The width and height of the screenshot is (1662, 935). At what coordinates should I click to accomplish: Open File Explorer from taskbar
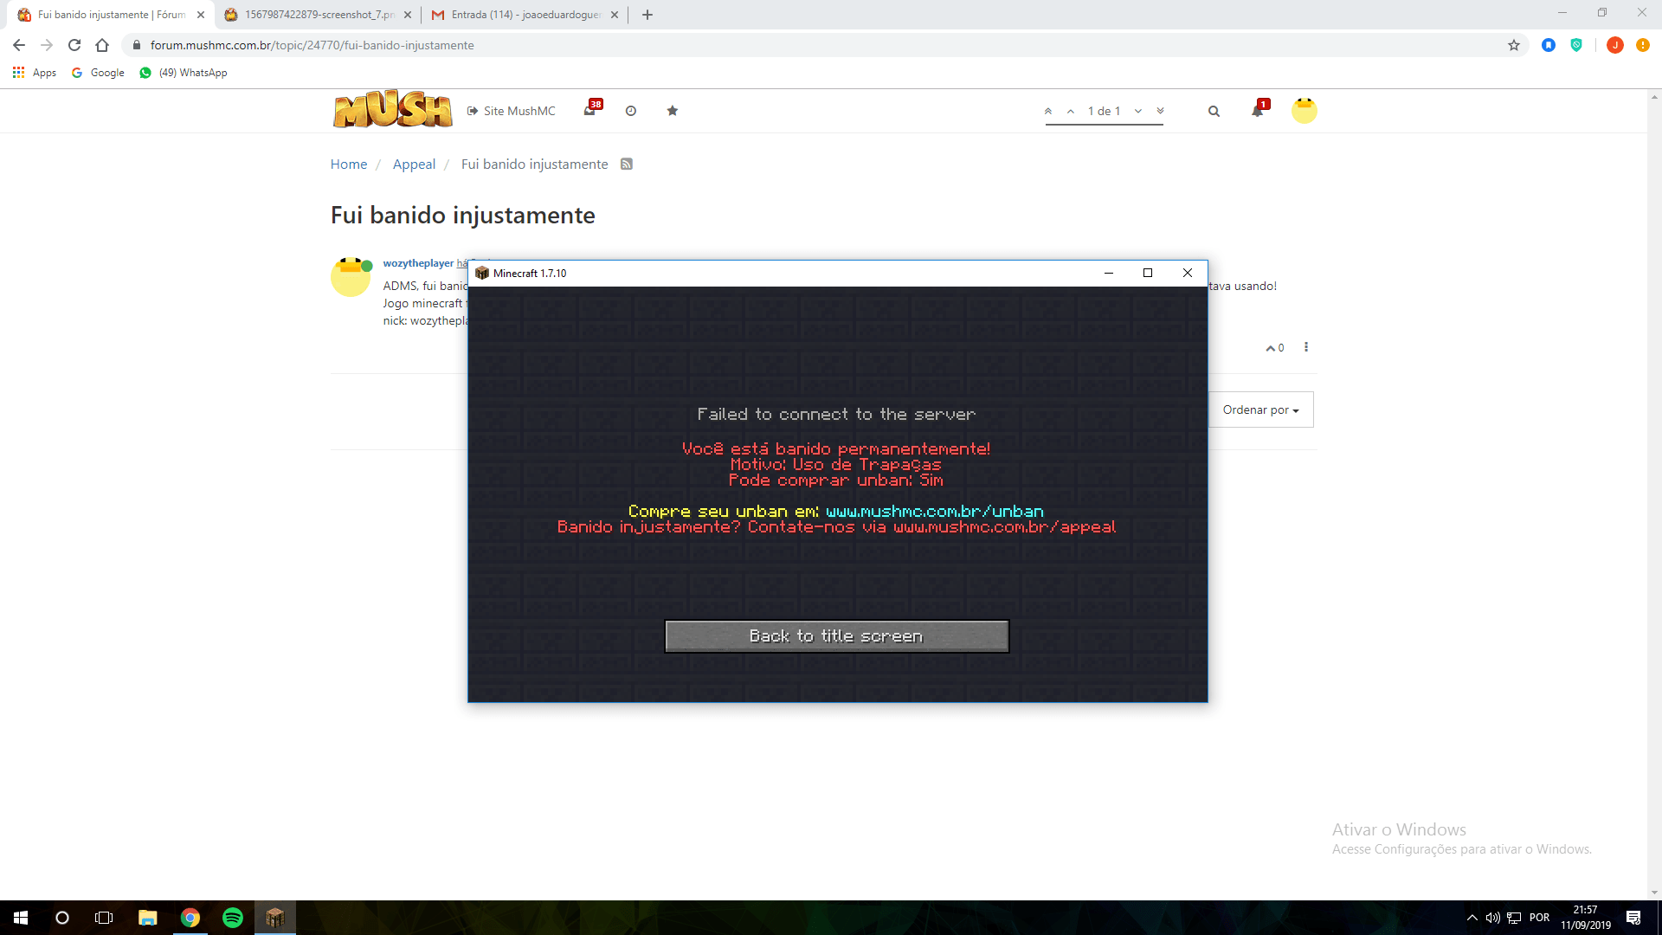tap(148, 918)
